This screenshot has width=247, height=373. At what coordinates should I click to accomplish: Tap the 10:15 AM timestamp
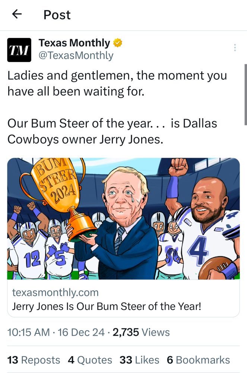click(28, 332)
